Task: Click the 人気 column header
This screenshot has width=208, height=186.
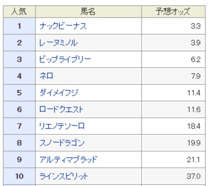Action: [x=19, y=12]
